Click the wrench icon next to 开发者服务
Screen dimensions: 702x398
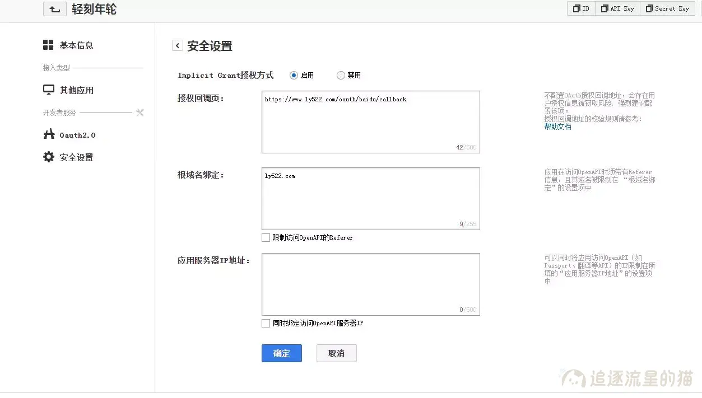pos(140,113)
